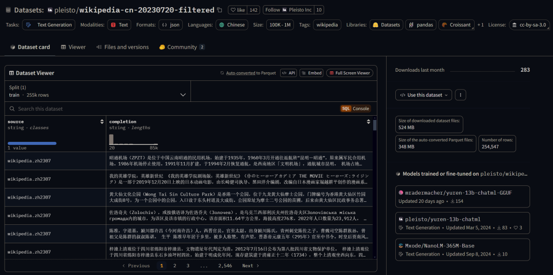Click the Embed button

(x=311, y=73)
